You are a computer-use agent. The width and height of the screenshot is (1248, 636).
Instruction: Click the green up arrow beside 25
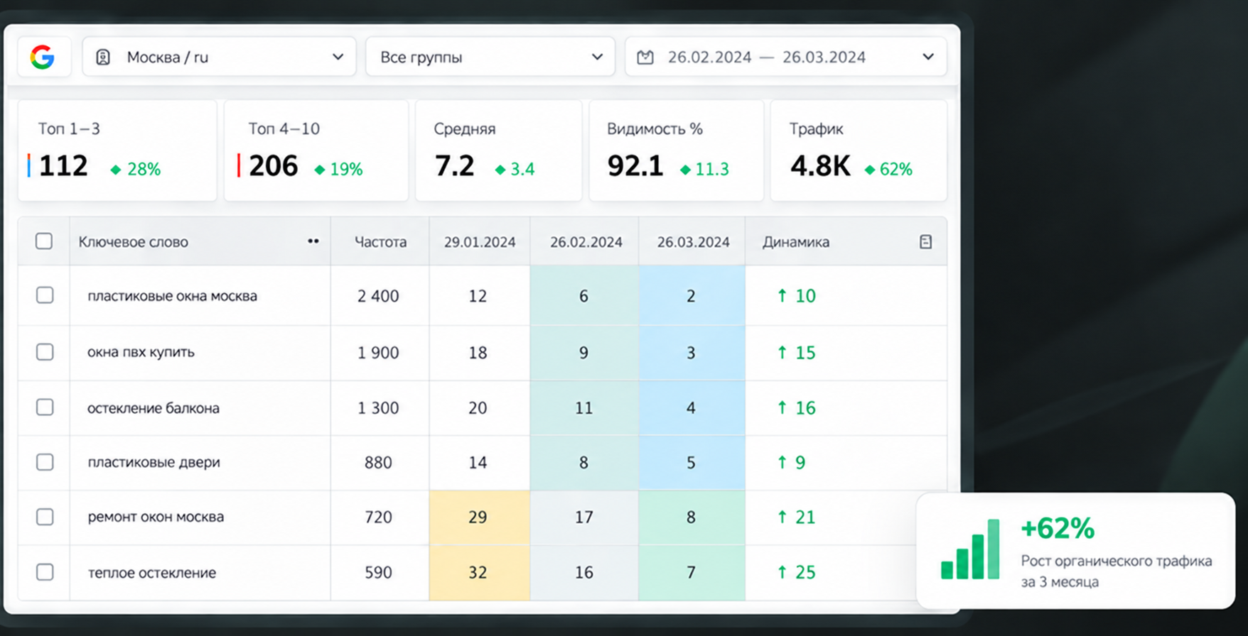click(x=782, y=571)
